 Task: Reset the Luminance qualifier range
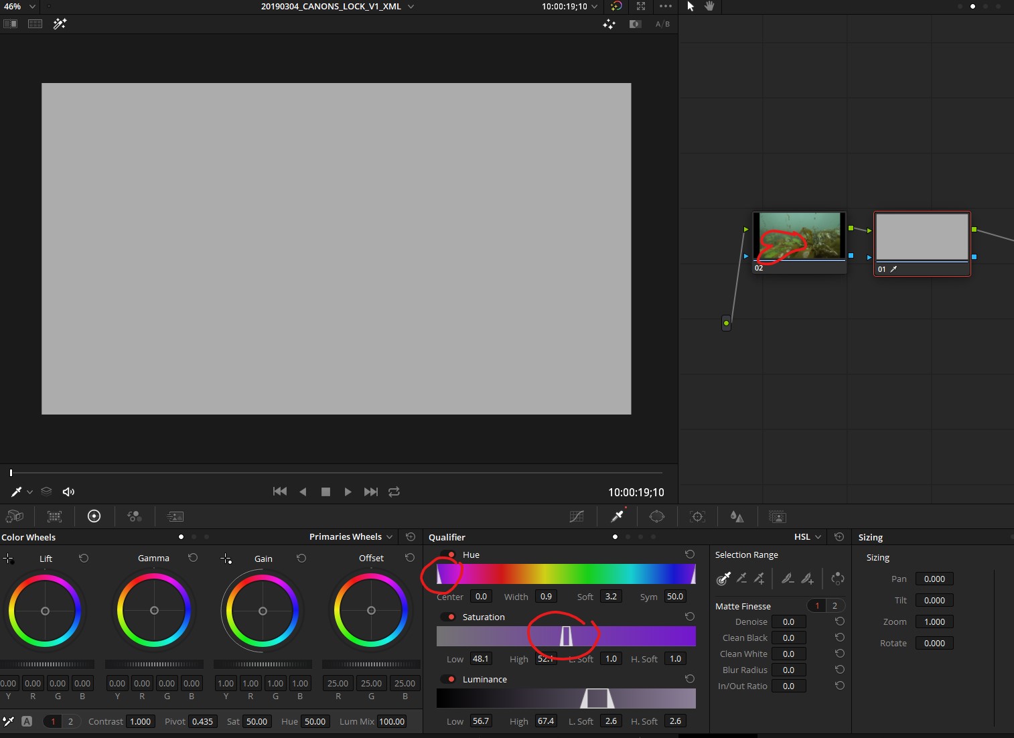tap(690, 678)
